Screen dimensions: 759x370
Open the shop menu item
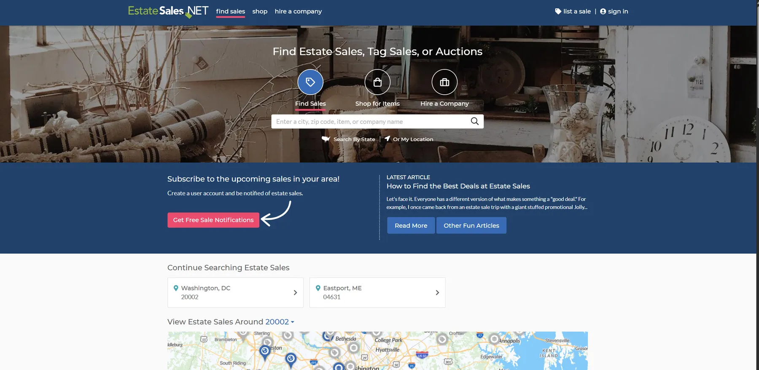point(260,11)
